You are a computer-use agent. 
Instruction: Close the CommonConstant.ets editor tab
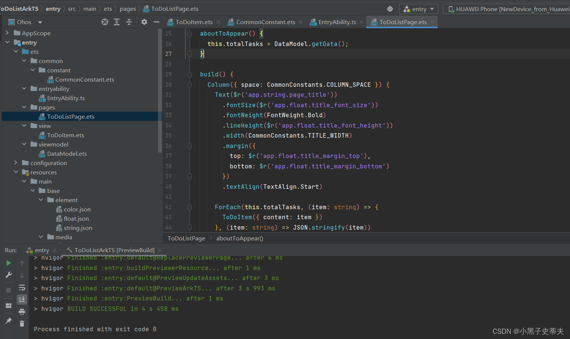click(300, 22)
